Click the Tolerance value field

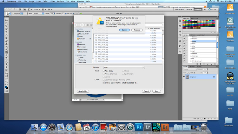pos(63,14)
